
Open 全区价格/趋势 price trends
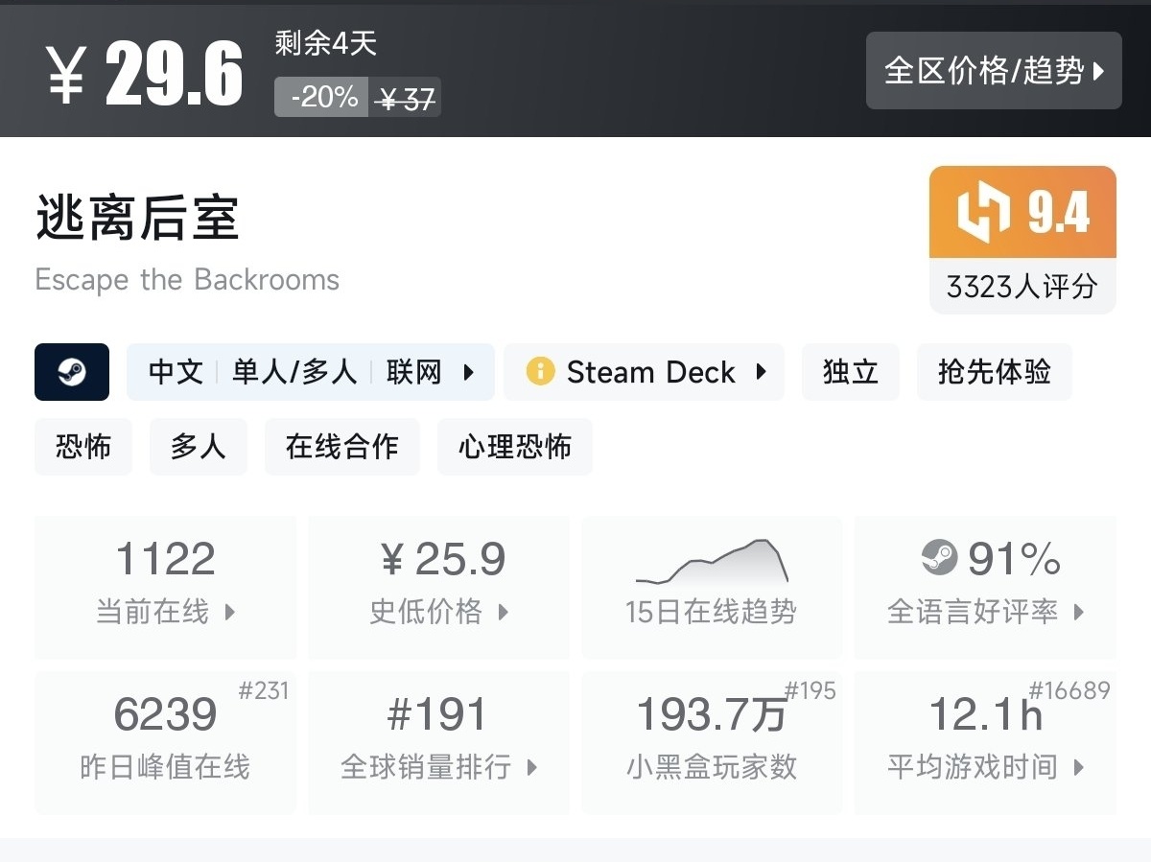pos(994,71)
